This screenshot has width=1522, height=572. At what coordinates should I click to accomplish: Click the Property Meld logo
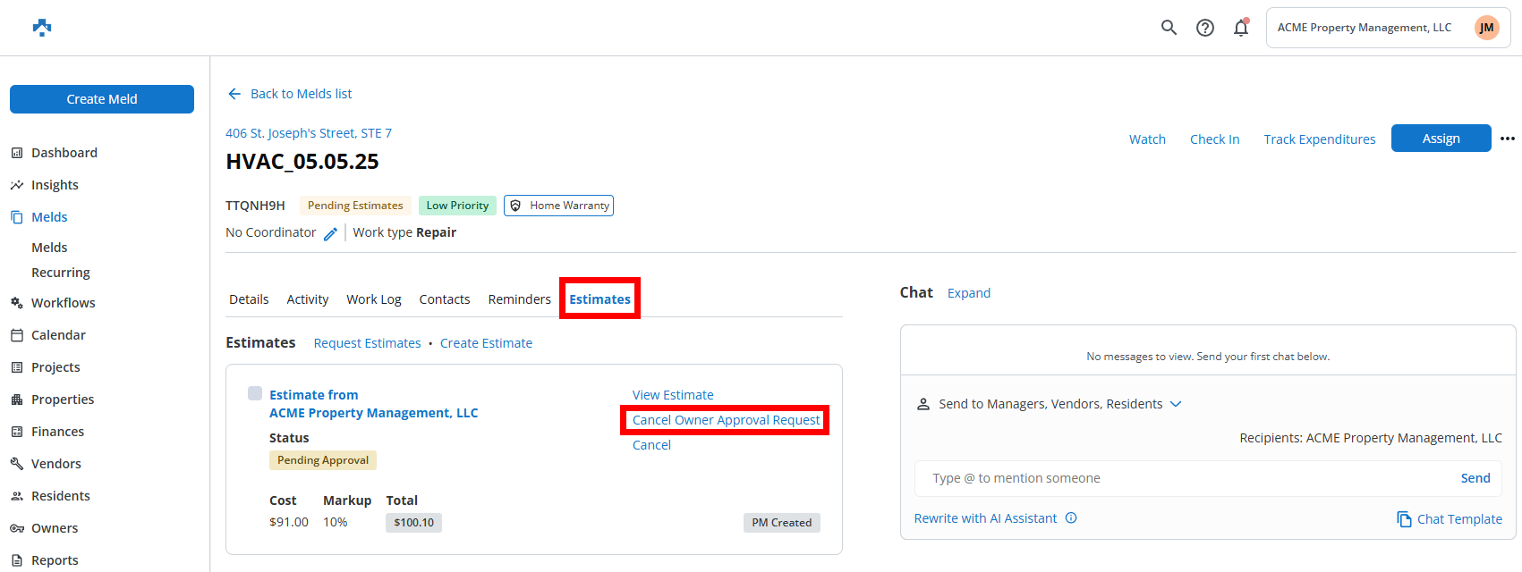42,28
